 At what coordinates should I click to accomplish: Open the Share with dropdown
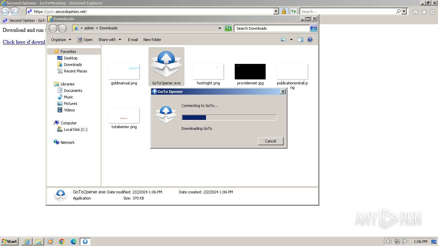click(x=109, y=40)
